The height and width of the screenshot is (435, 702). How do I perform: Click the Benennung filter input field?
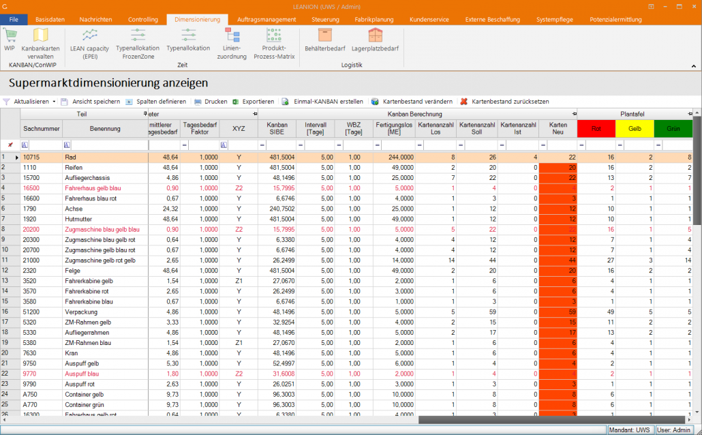pyautogui.click(x=109, y=145)
